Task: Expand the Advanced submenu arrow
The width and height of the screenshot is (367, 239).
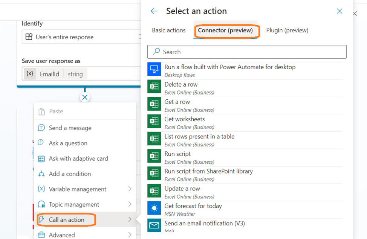Action: pyautogui.click(x=130, y=235)
